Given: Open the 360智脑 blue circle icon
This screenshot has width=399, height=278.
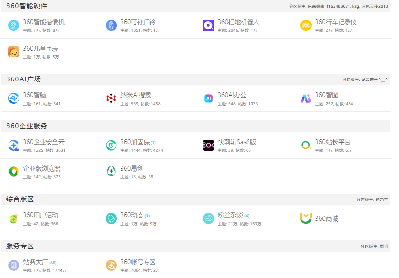Looking at the screenshot, I should (14, 98).
